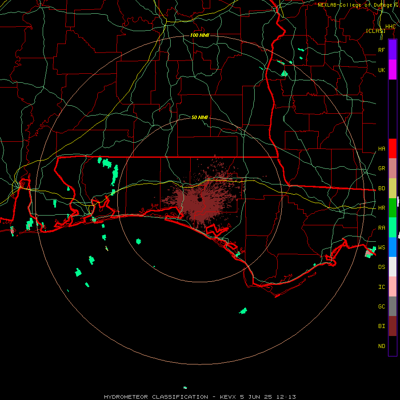Click the RF legend label text
This screenshot has height=400, width=400.
(x=381, y=50)
